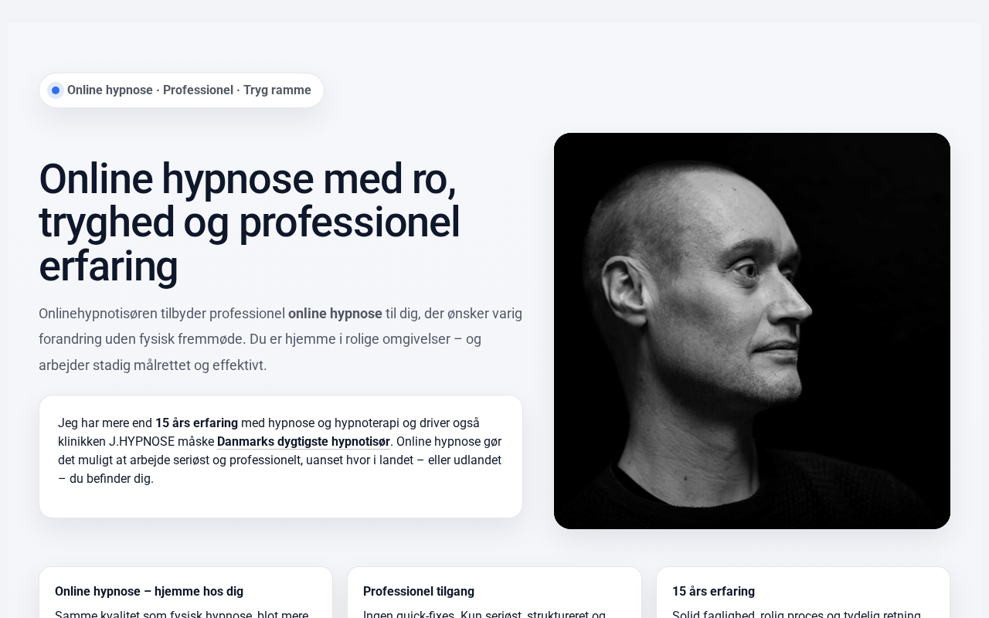Click the "15 års erfaring" card title at the bottom
989x618 pixels.
pyautogui.click(x=713, y=592)
